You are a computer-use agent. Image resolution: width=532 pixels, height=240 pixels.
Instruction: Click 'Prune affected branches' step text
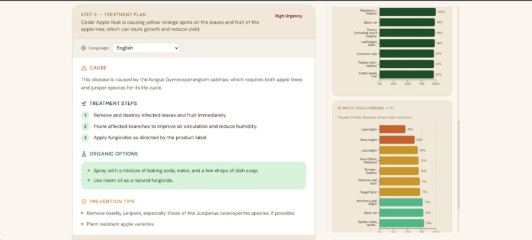(x=175, y=127)
